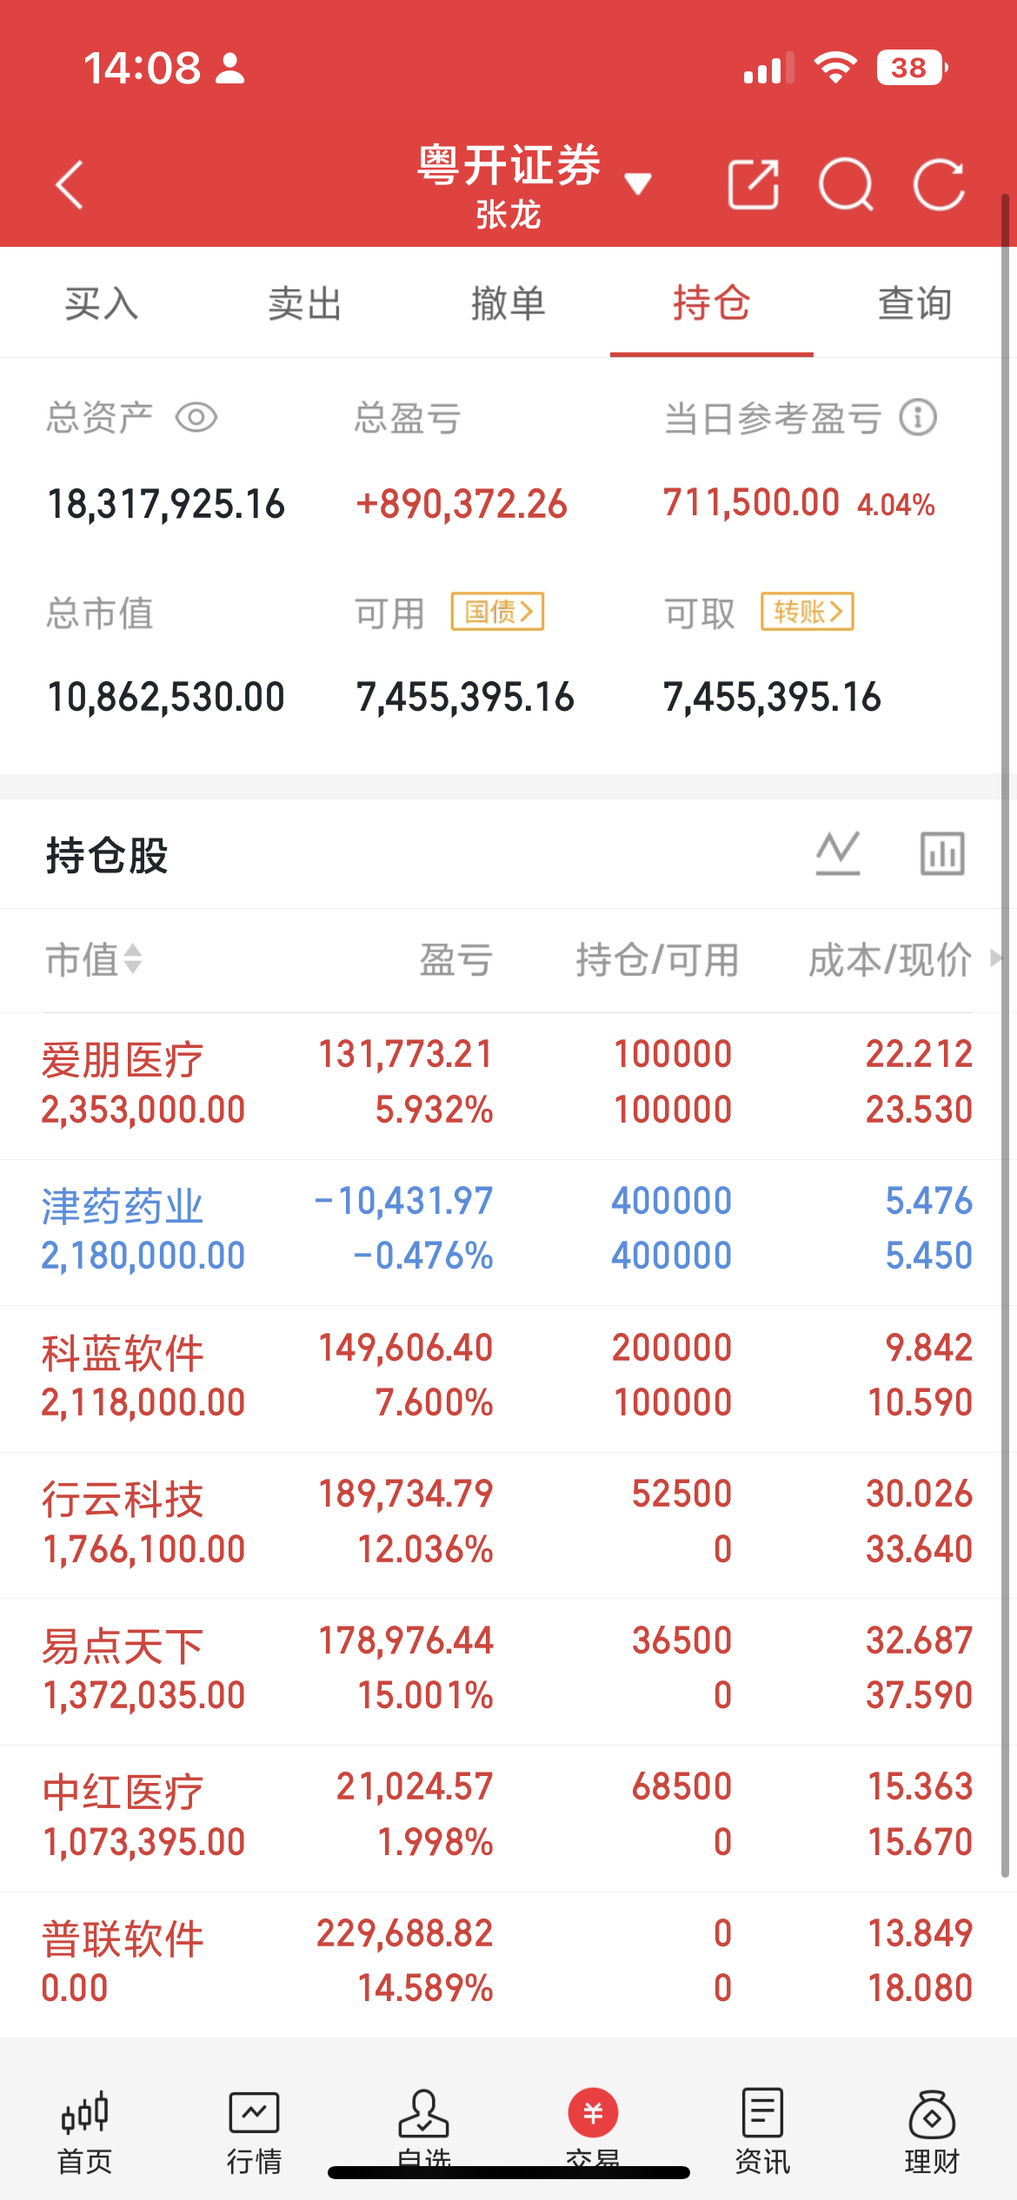Toggle total assets visibility eye icon

click(196, 418)
